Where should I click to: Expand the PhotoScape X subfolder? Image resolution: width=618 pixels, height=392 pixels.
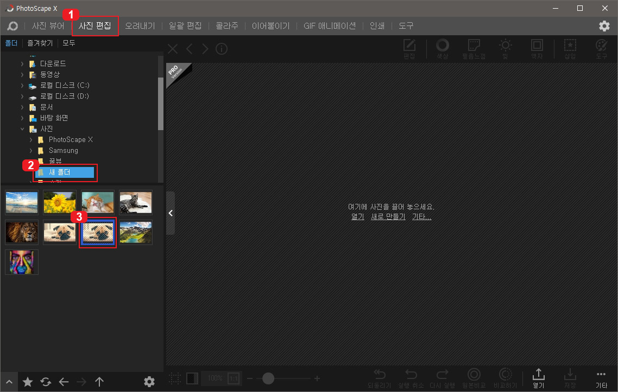pyautogui.click(x=31, y=140)
